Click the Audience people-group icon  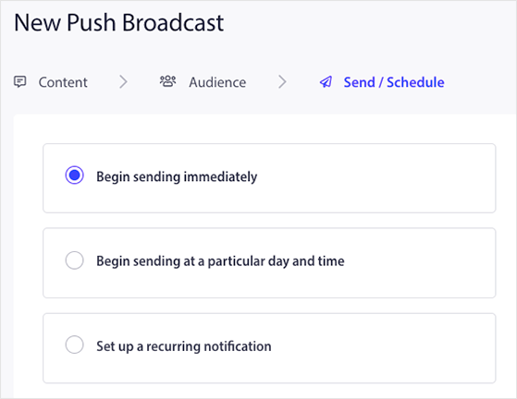pyautogui.click(x=167, y=81)
